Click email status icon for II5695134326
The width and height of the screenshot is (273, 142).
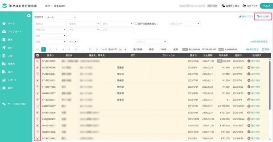[x=249, y=112]
